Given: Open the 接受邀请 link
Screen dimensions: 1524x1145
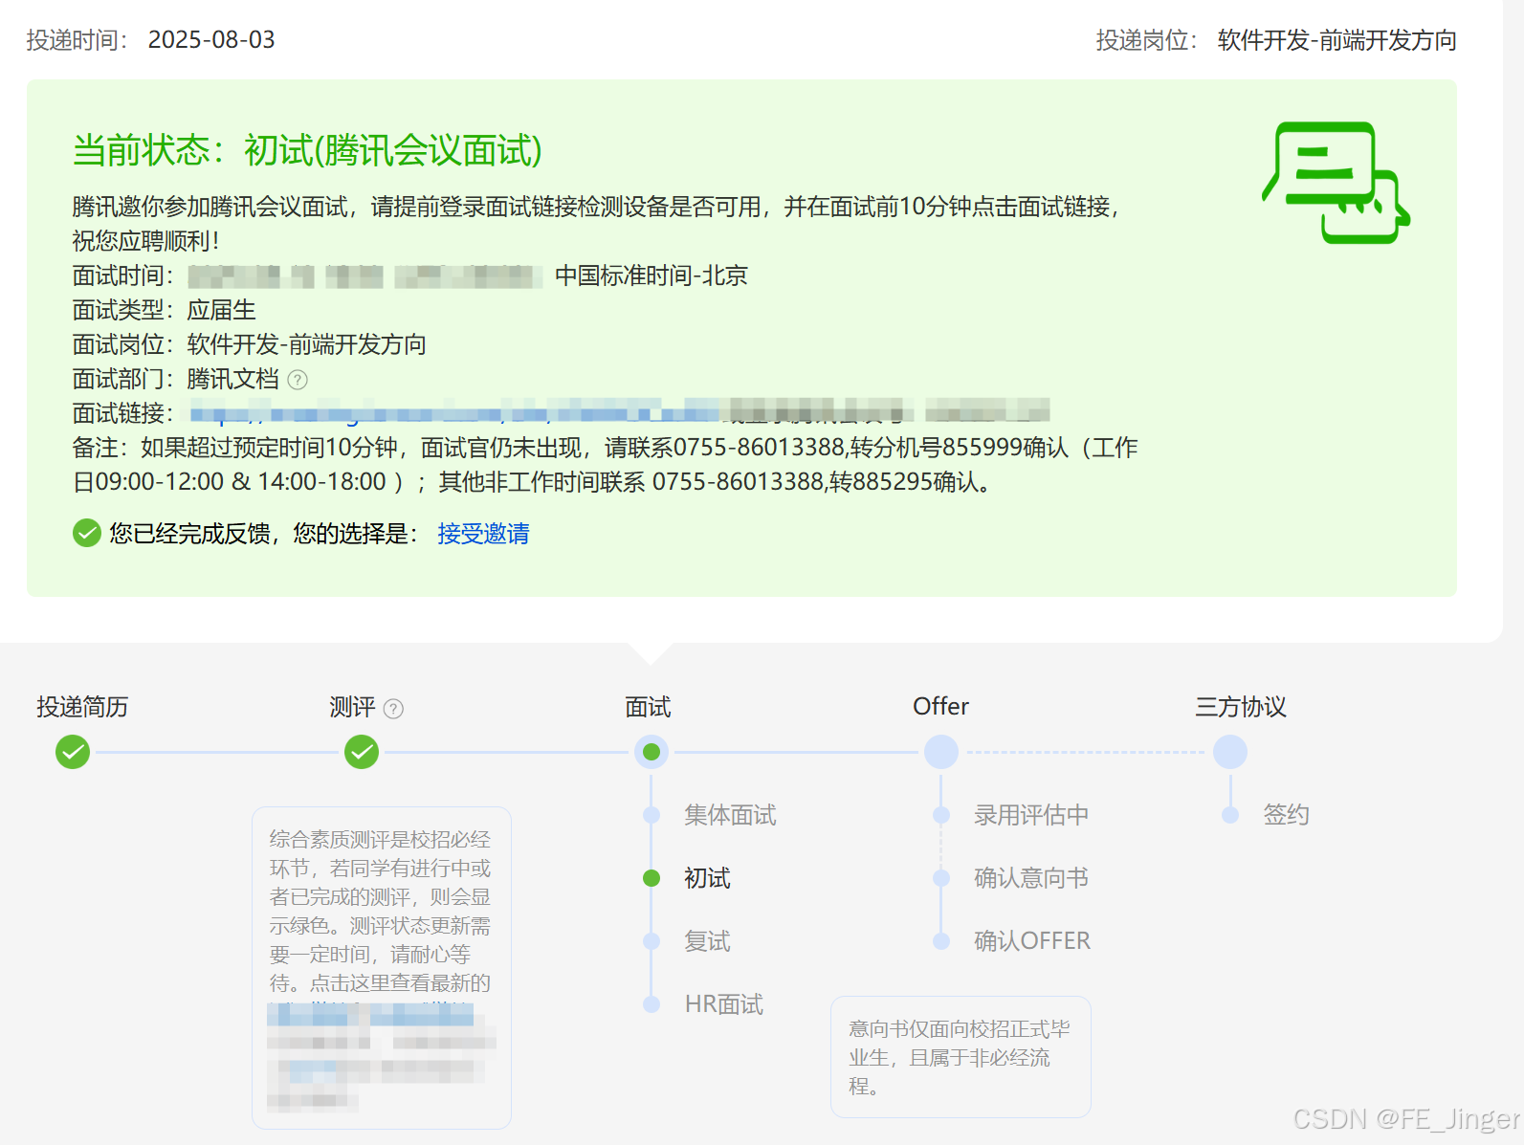Looking at the screenshot, I should tap(483, 534).
